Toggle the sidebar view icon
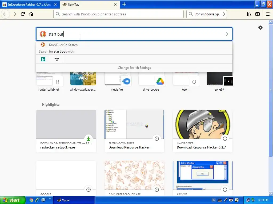 [258, 14]
